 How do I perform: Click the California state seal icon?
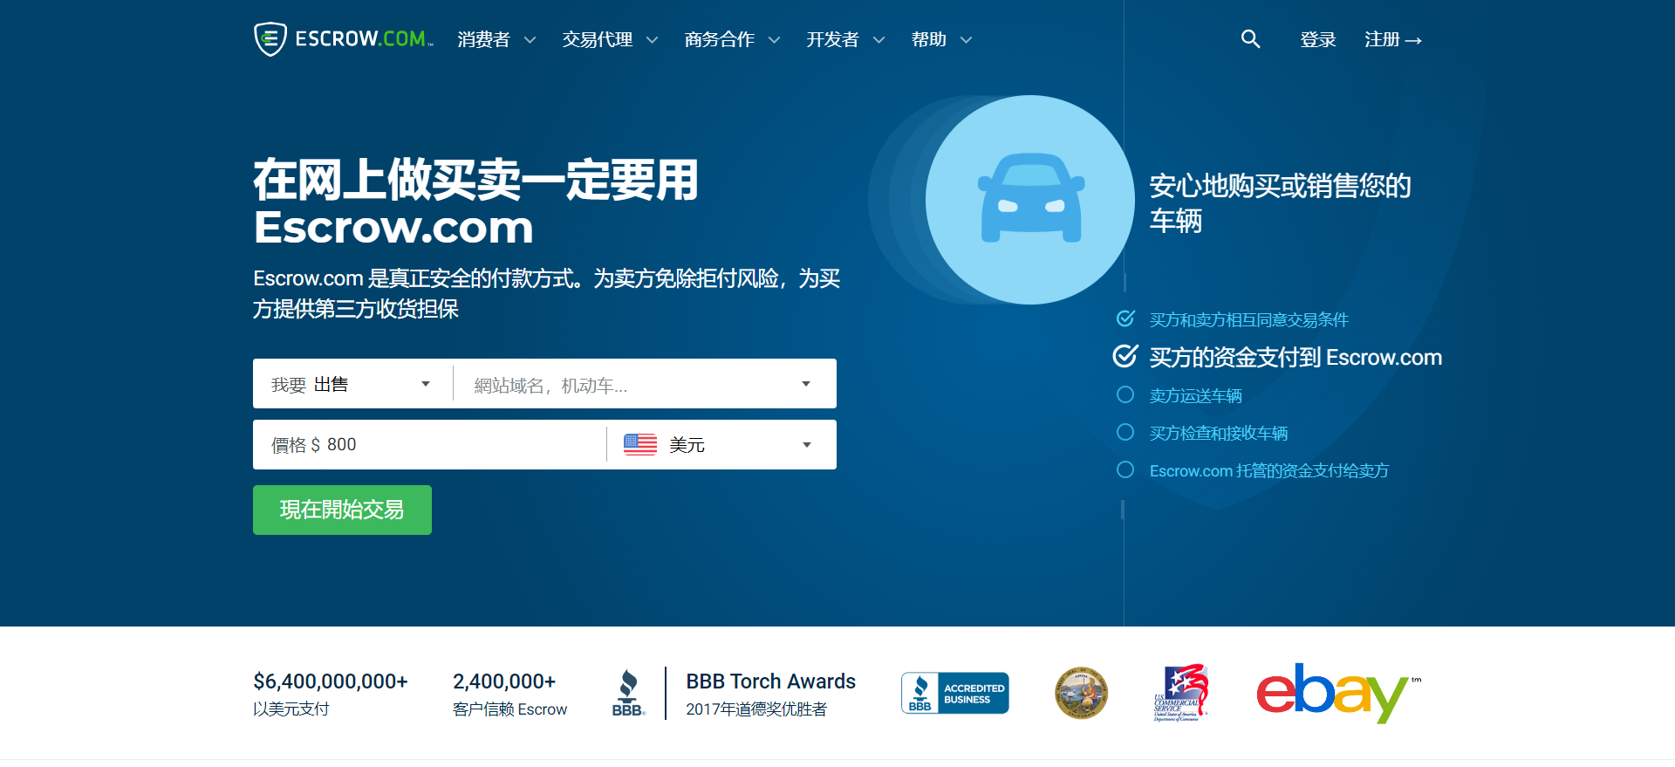click(x=1081, y=694)
